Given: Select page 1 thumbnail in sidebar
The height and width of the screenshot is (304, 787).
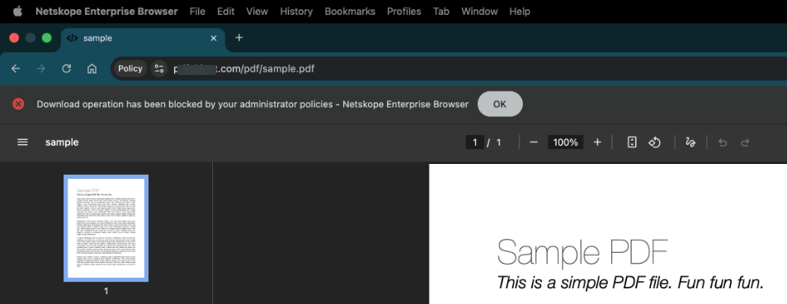Looking at the screenshot, I should click(x=106, y=228).
